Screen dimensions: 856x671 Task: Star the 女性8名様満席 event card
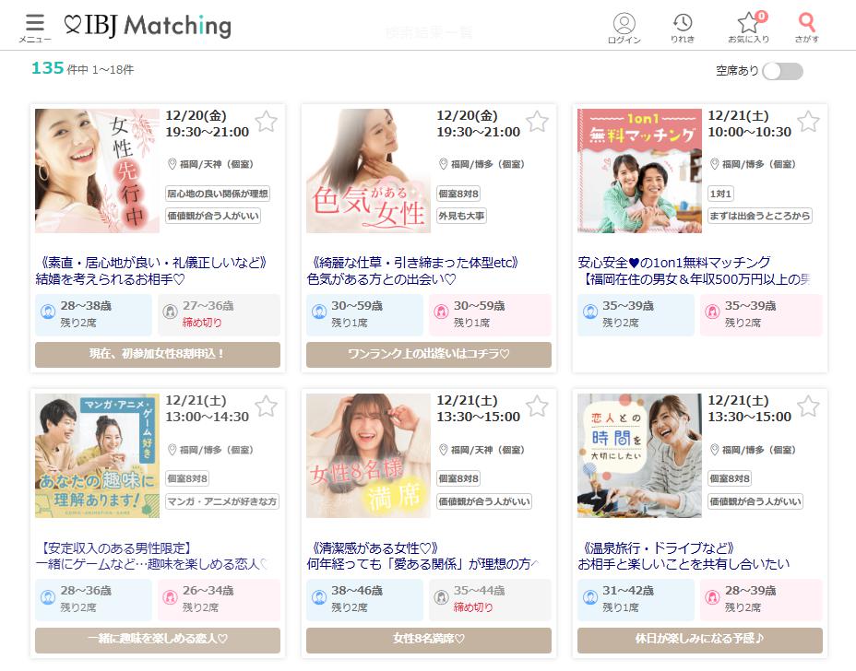coord(537,406)
